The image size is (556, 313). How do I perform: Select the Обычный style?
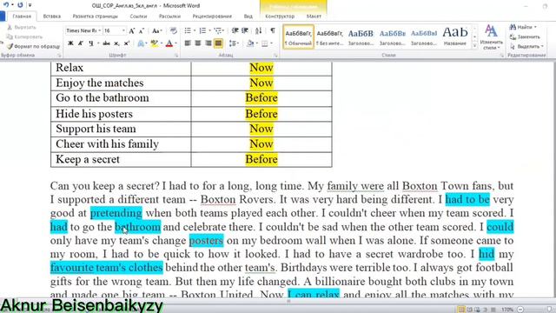[x=298, y=37]
